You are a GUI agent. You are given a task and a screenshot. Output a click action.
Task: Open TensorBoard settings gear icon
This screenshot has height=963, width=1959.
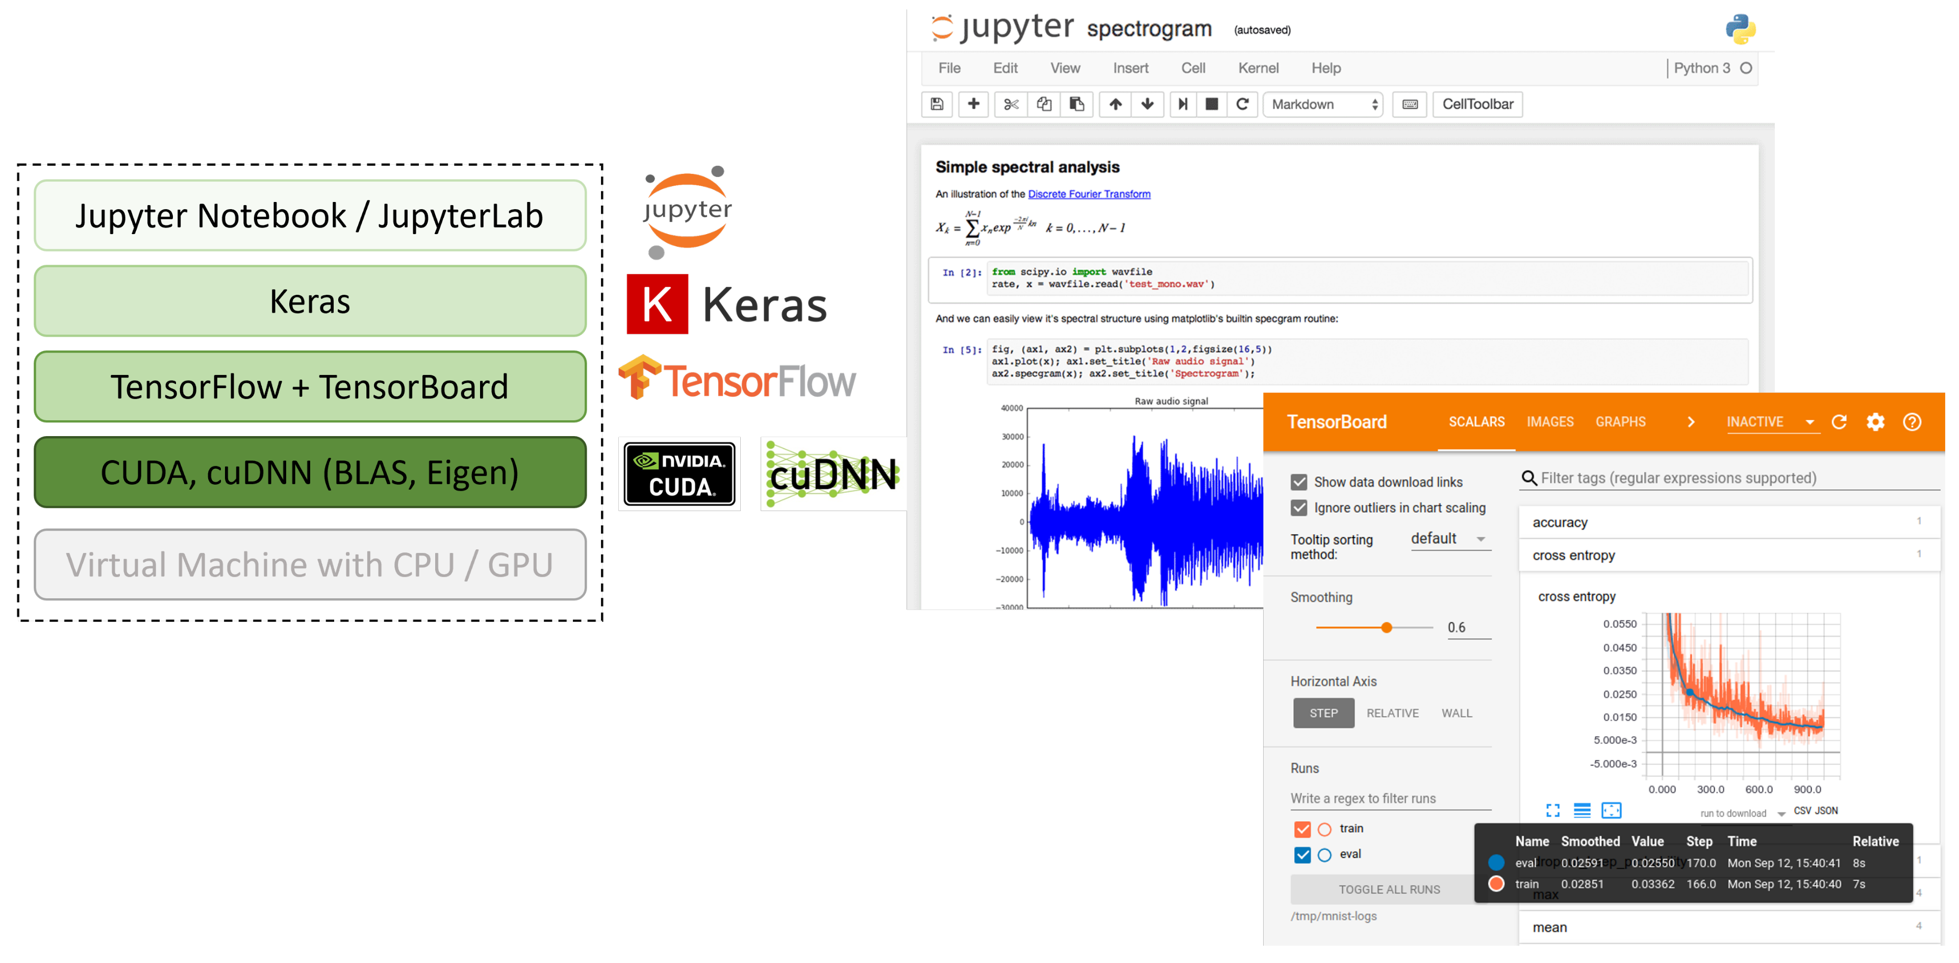coord(1875,422)
